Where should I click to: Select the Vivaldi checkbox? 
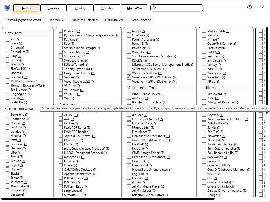click(7, 98)
